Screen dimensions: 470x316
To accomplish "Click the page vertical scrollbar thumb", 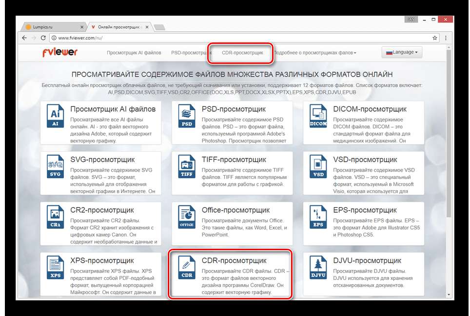I will click(x=449, y=134).
